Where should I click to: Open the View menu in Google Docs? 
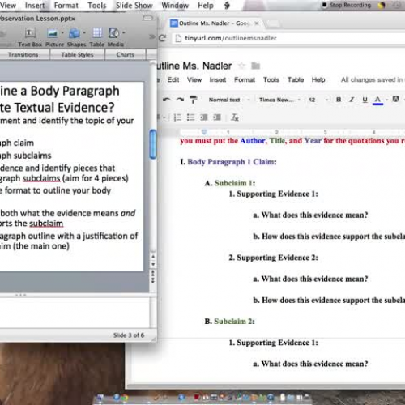[x=194, y=79]
